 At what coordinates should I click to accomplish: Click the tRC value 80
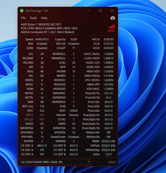42,76
